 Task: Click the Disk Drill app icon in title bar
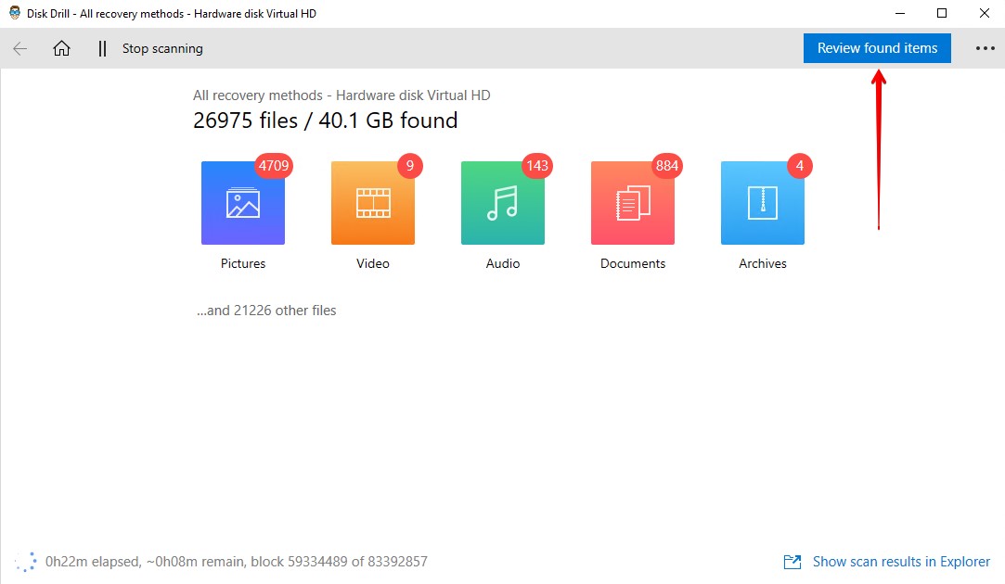(14, 13)
